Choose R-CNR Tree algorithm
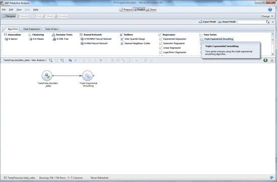 tap(60, 39)
